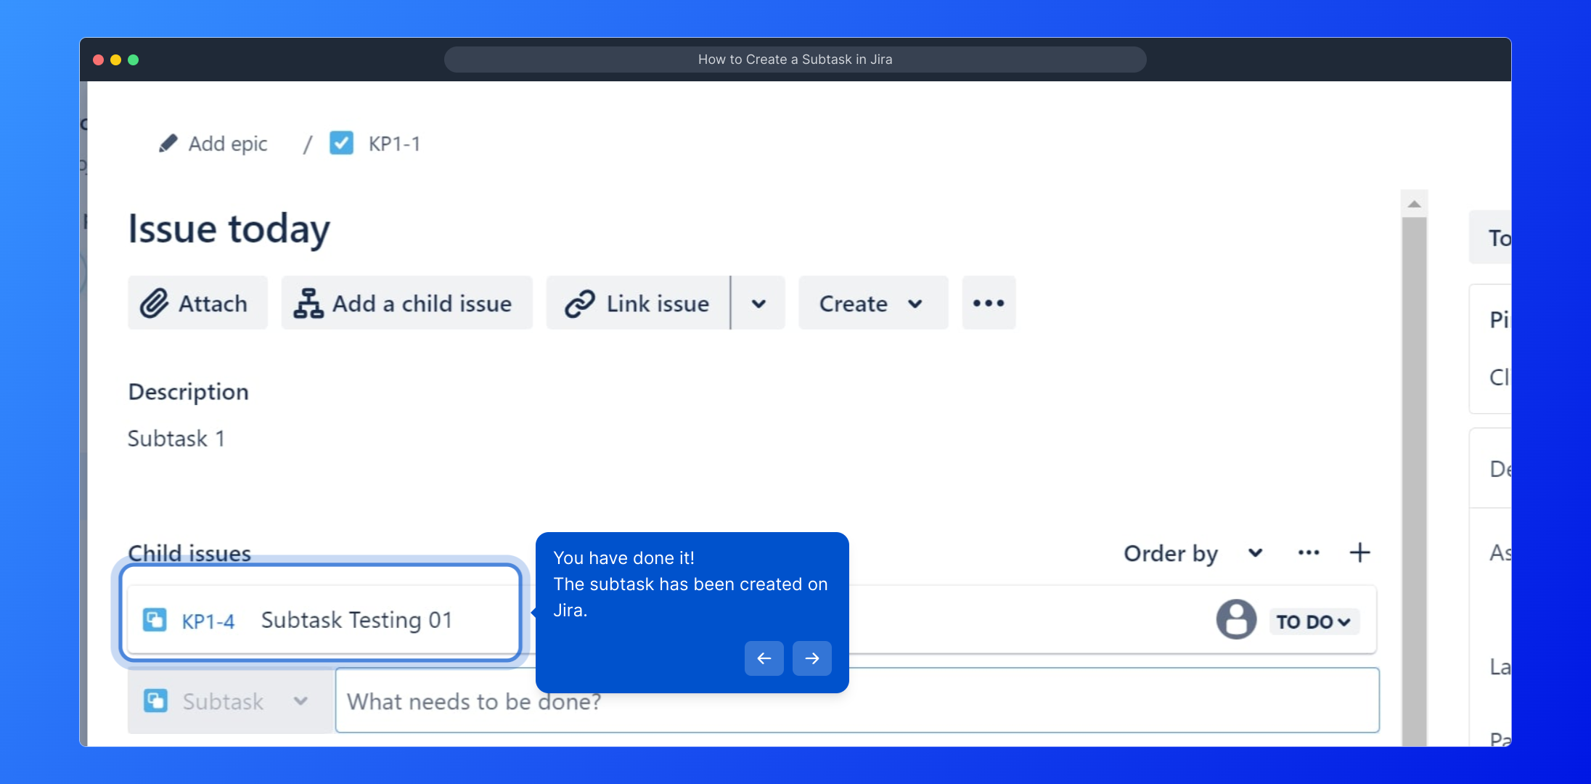Open the Create dropdown menu
1591x784 pixels.
click(x=872, y=303)
